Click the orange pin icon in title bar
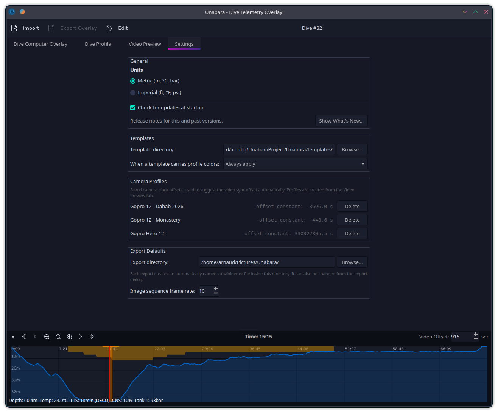This screenshot has height=413, width=498. tap(22, 12)
